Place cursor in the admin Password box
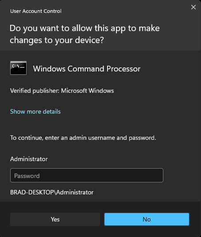Viewport: 201px width, 237px height. [x=87, y=175]
